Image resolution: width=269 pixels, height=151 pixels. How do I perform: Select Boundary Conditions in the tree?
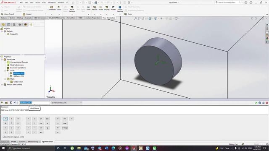(18, 68)
